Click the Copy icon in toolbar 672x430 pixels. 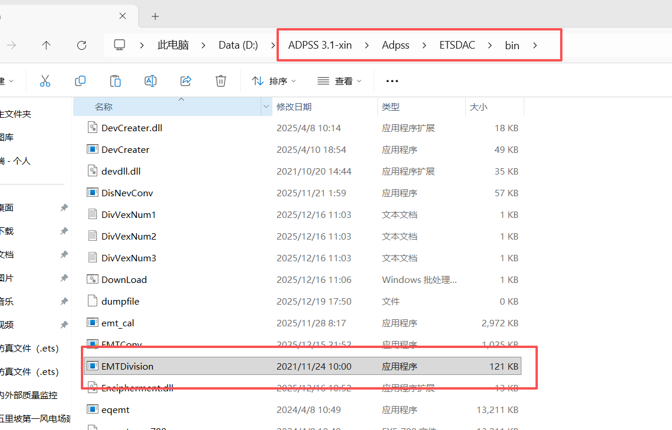coord(80,81)
